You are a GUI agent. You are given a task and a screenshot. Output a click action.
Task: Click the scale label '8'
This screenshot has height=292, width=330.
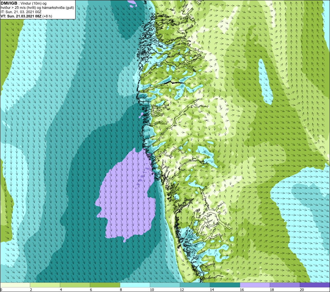tap(121, 290)
